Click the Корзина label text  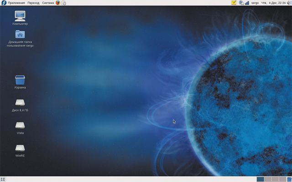[x=20, y=87]
